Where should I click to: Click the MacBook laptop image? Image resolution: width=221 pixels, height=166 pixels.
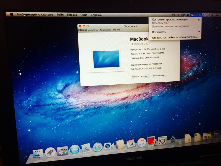[x=106, y=61]
